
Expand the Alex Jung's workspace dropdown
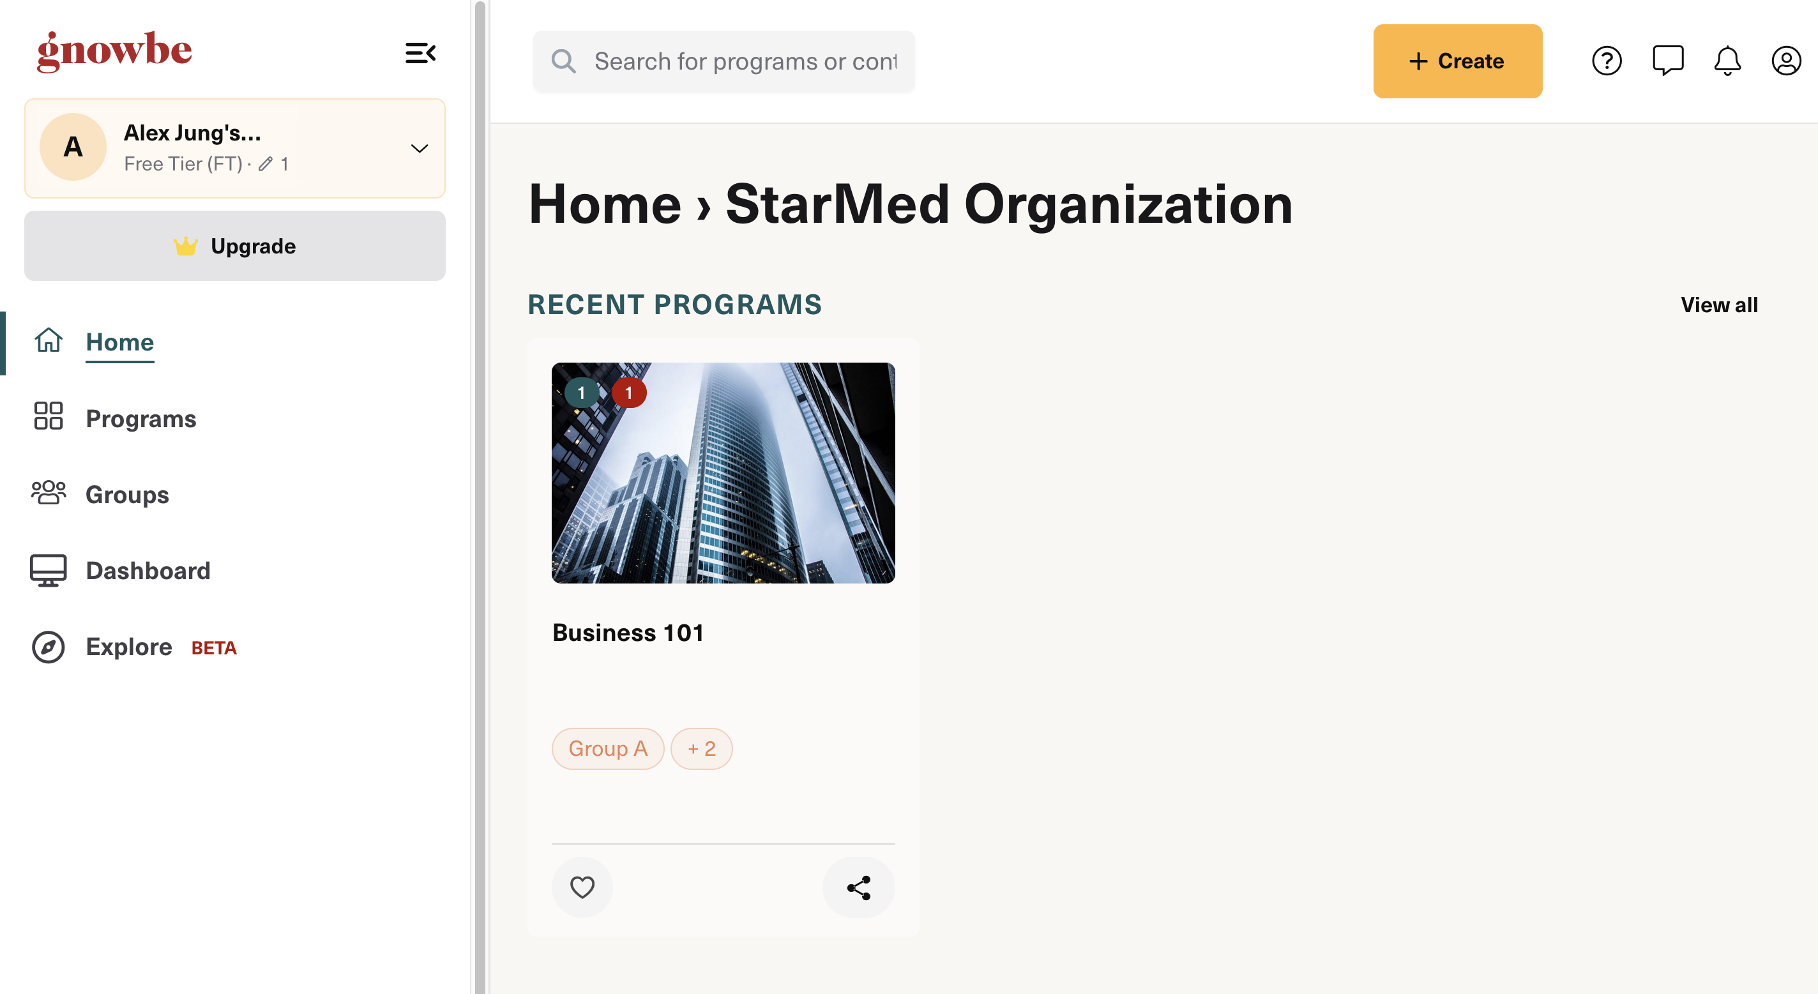coord(419,148)
